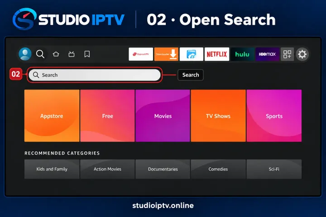Click the Recommended Categories heading
This screenshot has height=217, width=326.
(62, 153)
